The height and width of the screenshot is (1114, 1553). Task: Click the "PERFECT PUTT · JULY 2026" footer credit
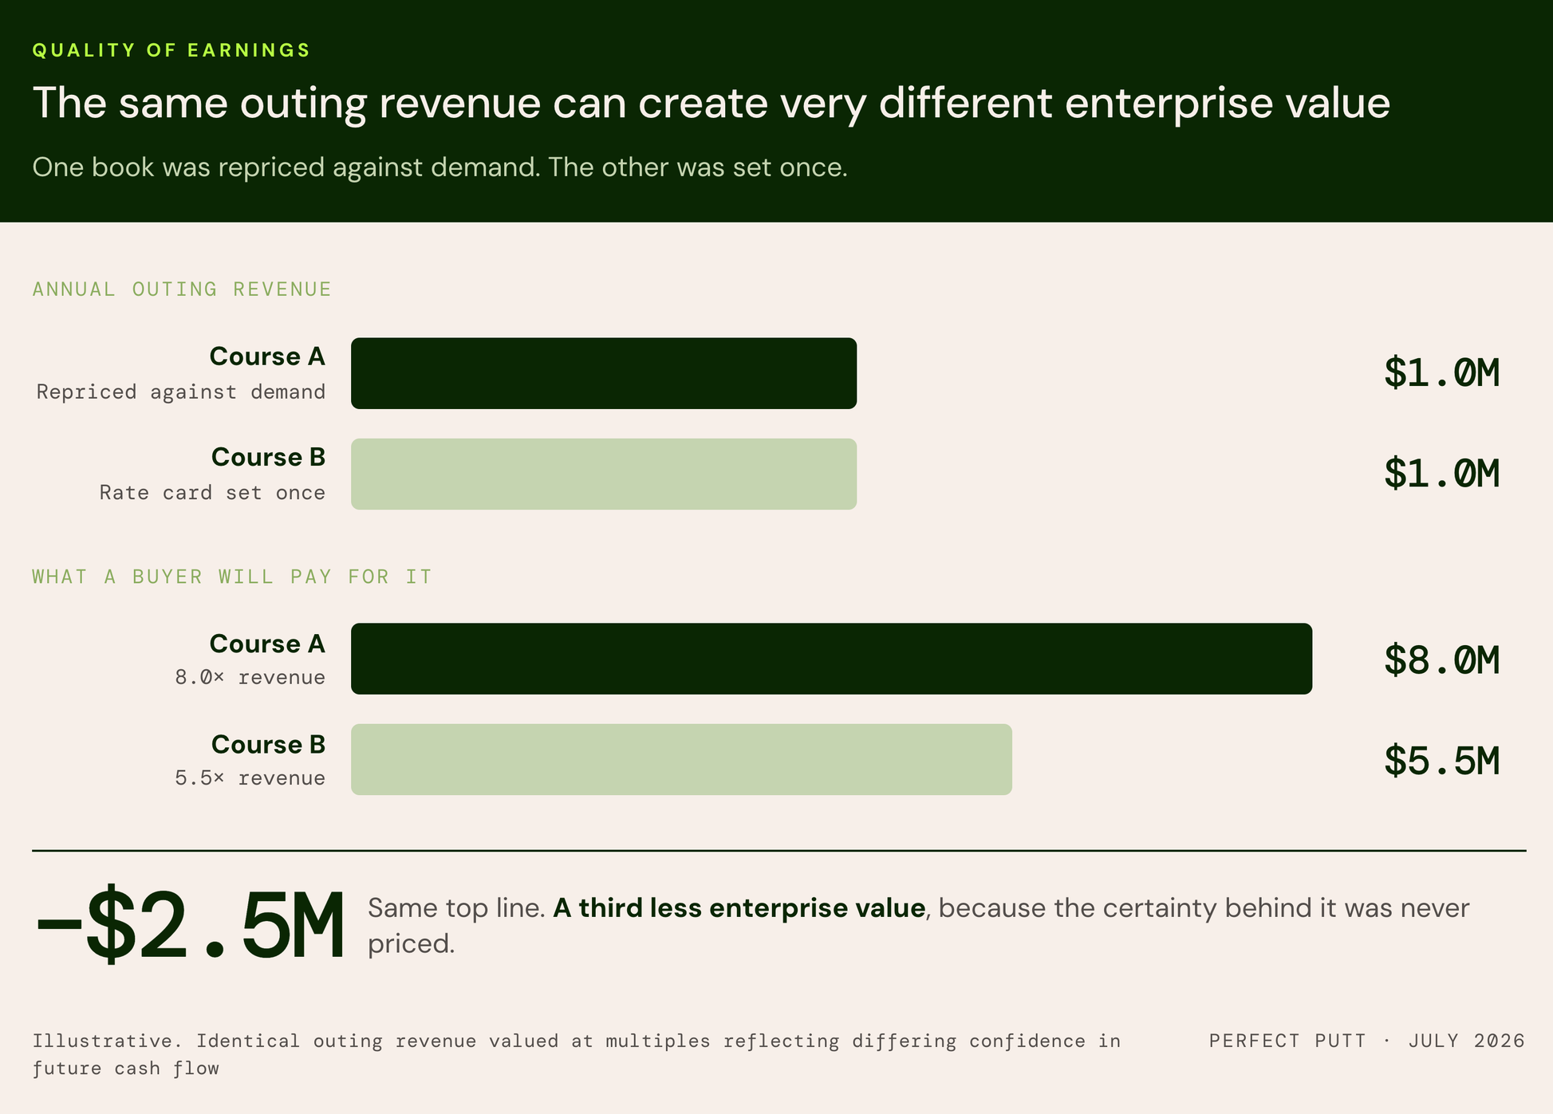[1367, 1041]
